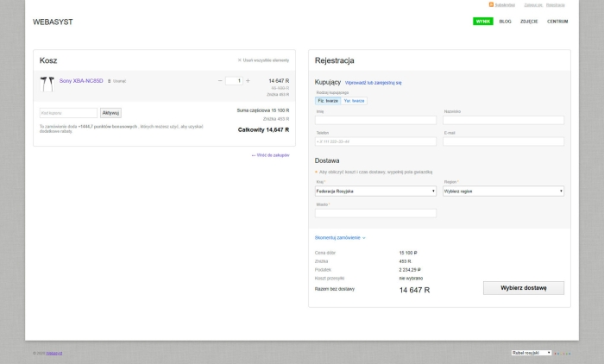604x364 pixels.
Task: Open the BLOG menu item
Action: tap(505, 22)
